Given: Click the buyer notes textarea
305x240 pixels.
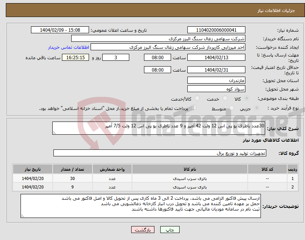Looking at the screenshot, I should (x=141, y=206).
